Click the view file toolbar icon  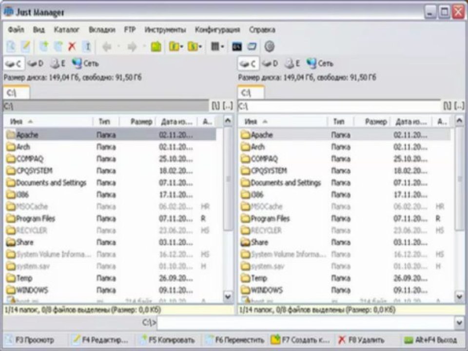11,47
